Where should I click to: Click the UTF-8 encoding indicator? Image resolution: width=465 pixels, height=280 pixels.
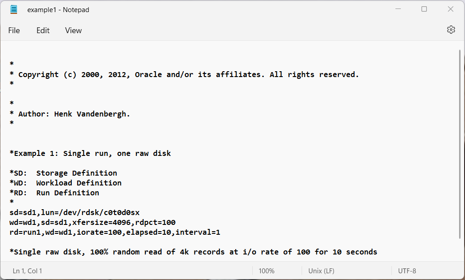(x=407, y=271)
